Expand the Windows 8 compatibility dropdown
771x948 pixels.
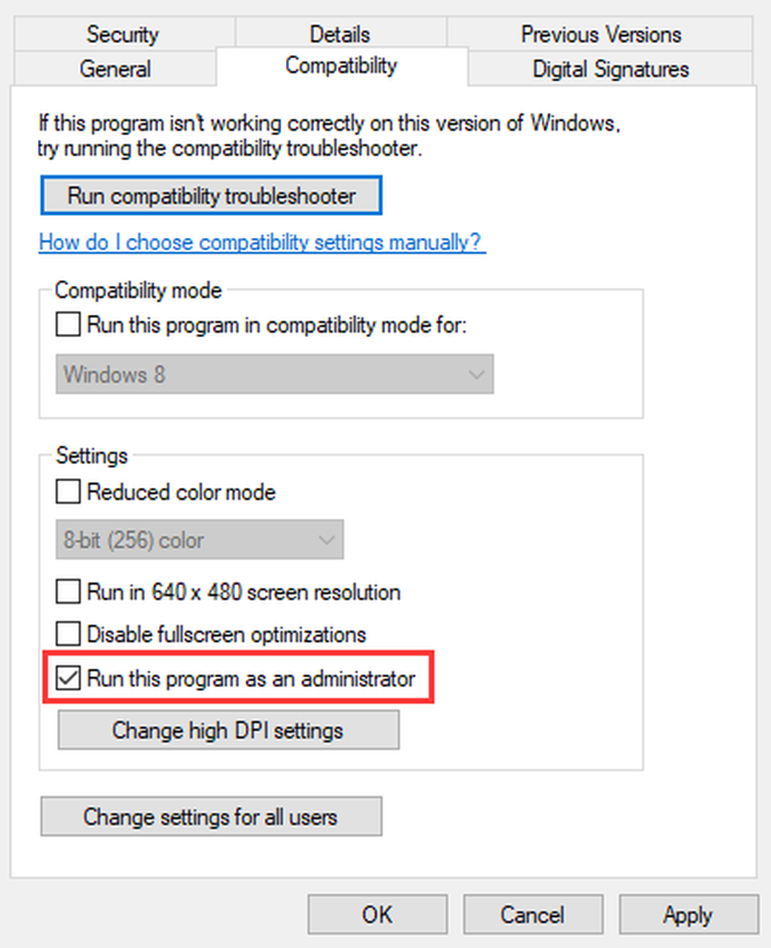click(274, 374)
